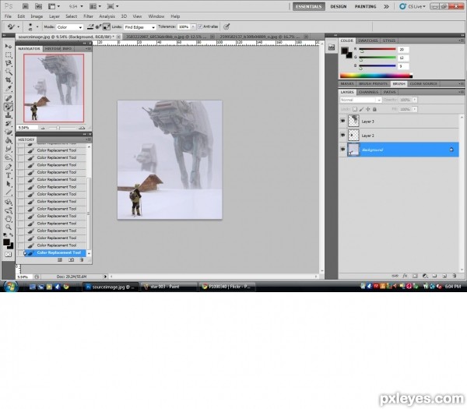Toggle Quick Mask mode

9,254
